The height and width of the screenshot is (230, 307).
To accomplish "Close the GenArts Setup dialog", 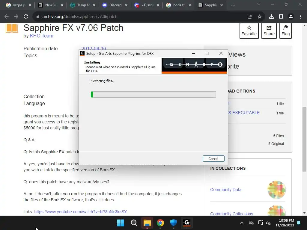I will coord(221,53).
